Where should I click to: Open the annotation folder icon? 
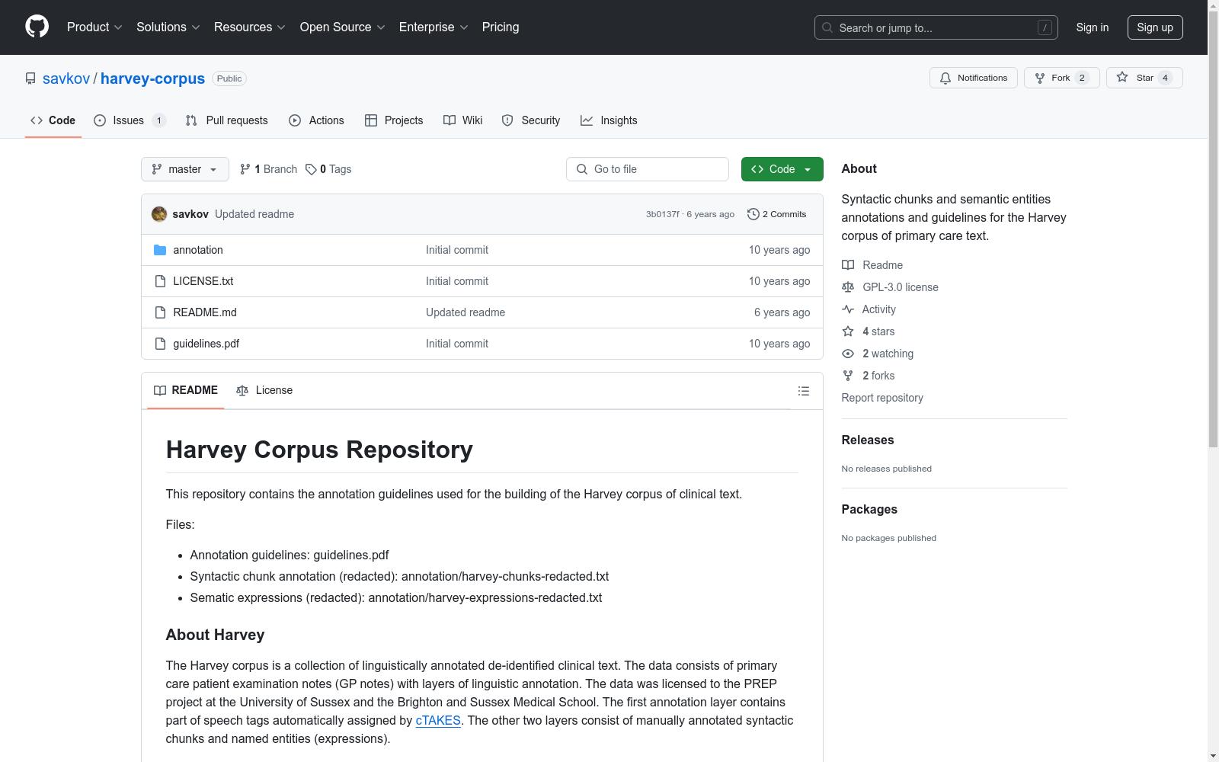tap(160, 250)
